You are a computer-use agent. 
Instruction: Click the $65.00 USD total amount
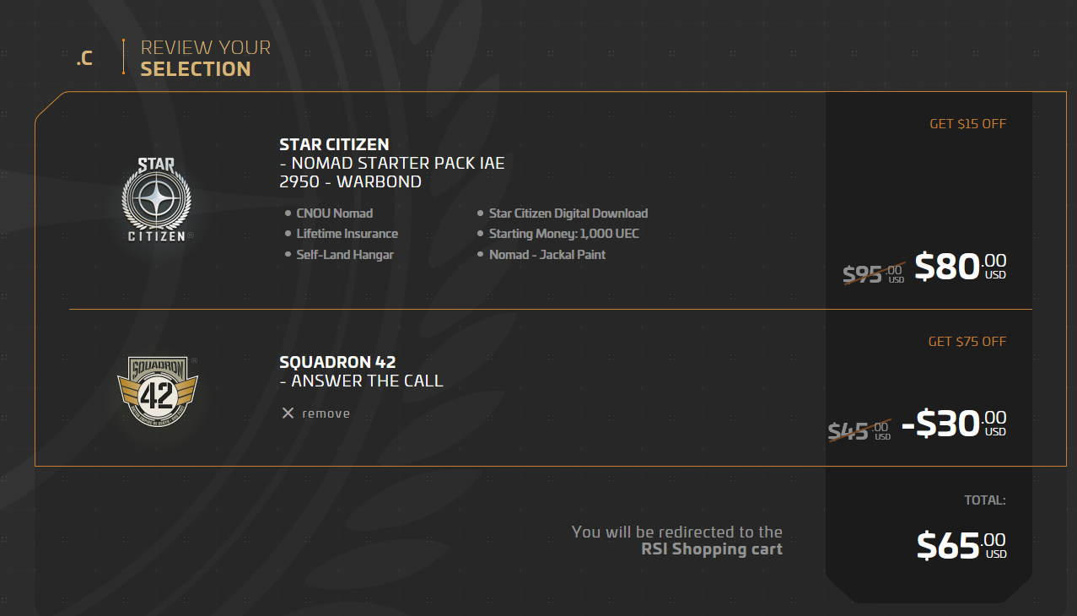coord(961,546)
